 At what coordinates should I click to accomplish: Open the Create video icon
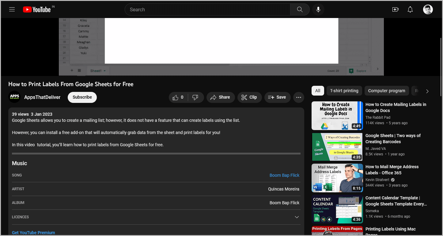click(x=395, y=9)
